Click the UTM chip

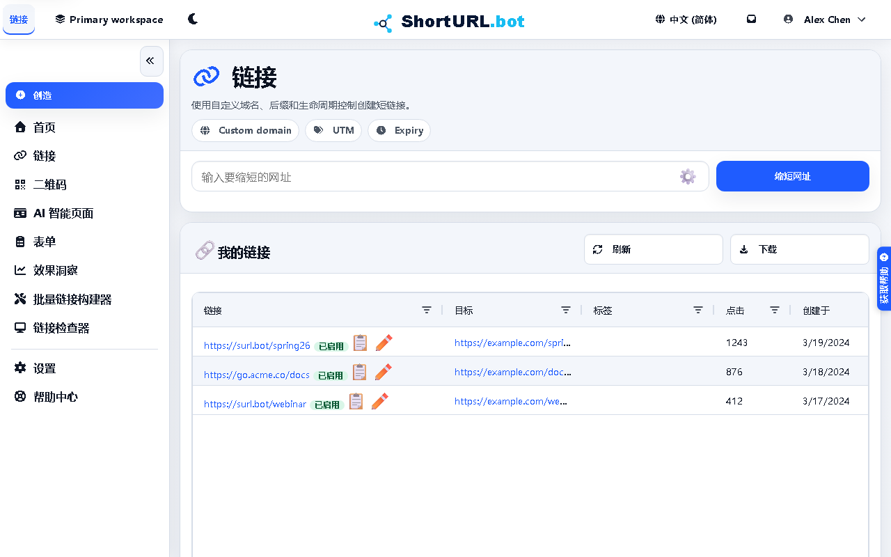point(333,130)
